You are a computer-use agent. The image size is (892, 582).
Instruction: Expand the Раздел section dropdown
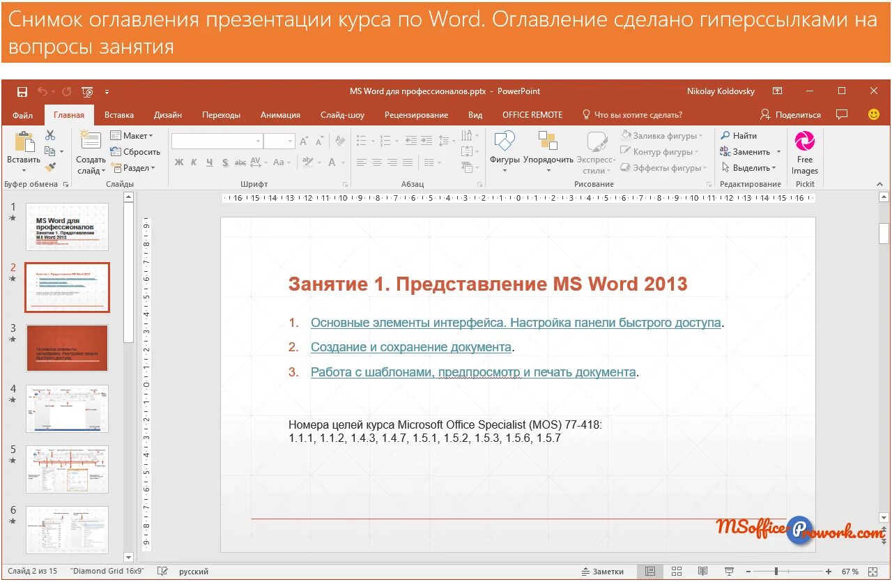tap(133, 168)
